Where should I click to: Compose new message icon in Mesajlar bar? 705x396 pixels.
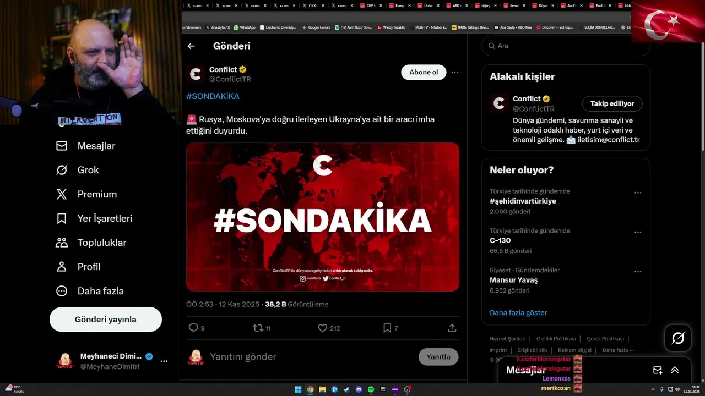click(x=657, y=370)
